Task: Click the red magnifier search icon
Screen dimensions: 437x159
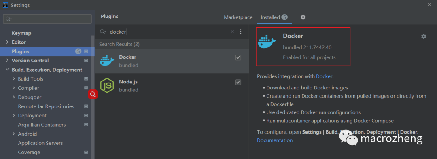Action: point(93,94)
